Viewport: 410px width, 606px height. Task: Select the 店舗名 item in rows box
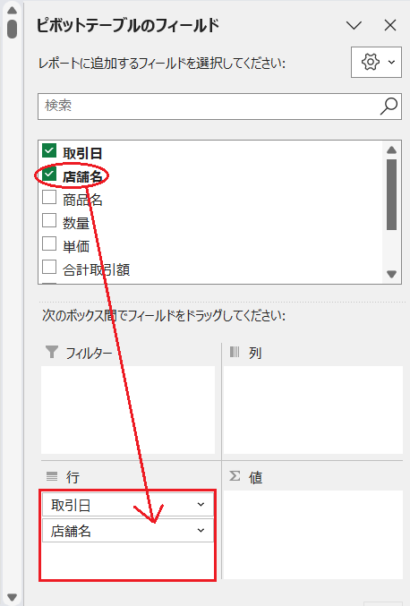[127, 530]
